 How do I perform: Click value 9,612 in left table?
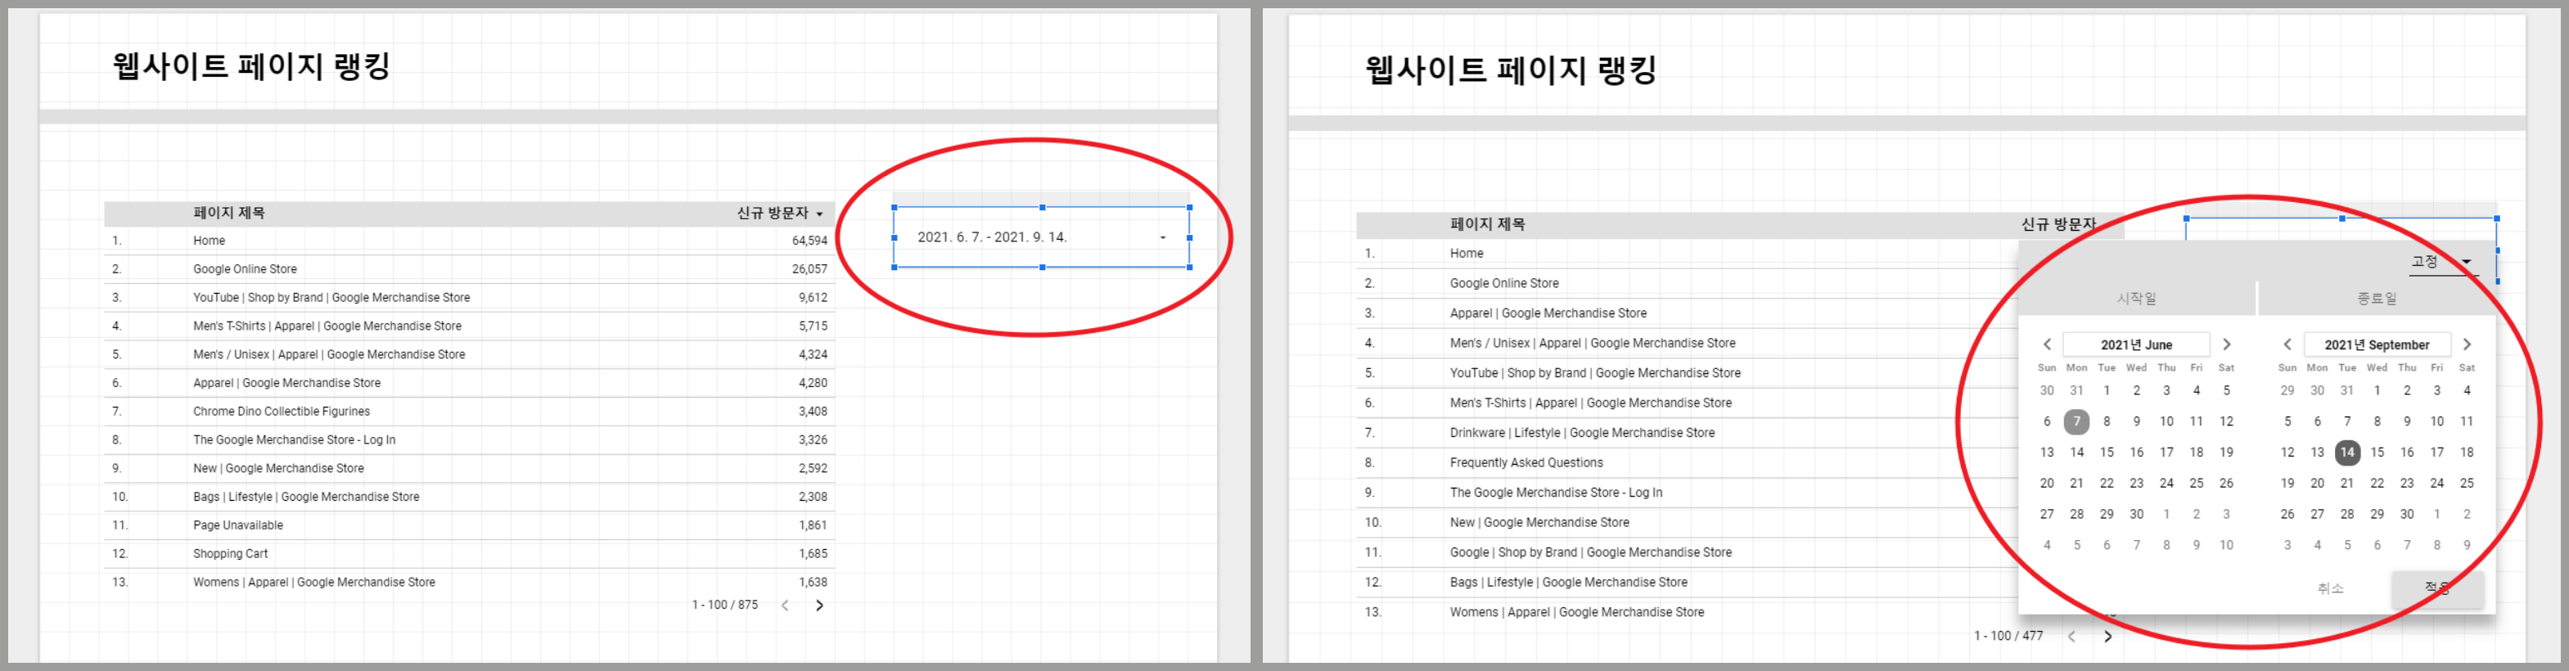point(813,297)
